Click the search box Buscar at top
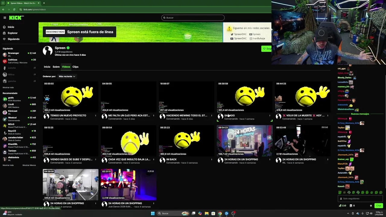 click(x=193, y=18)
